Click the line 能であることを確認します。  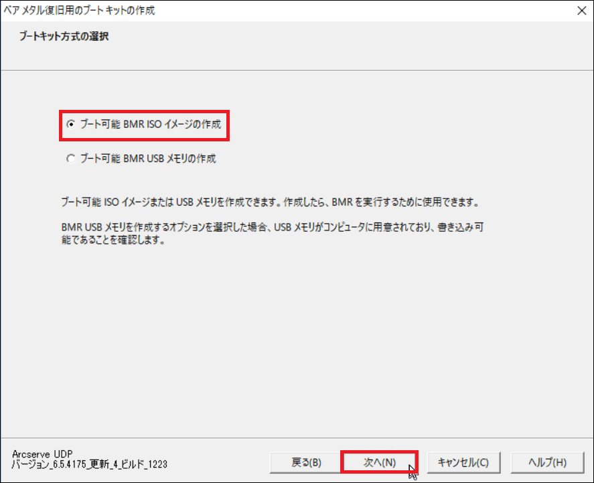tap(113, 240)
